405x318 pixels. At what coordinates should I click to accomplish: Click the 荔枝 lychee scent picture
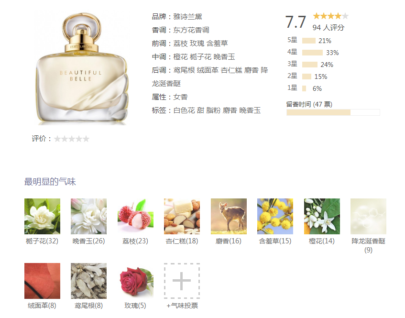point(135,216)
